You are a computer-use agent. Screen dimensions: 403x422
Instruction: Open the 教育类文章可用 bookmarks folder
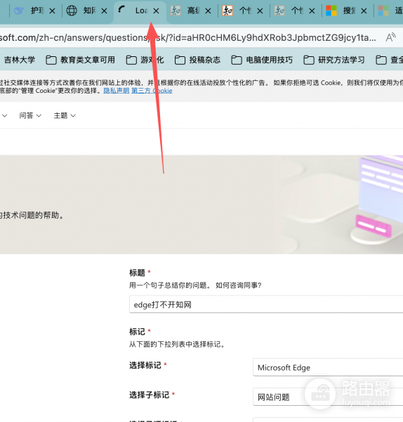click(80, 60)
